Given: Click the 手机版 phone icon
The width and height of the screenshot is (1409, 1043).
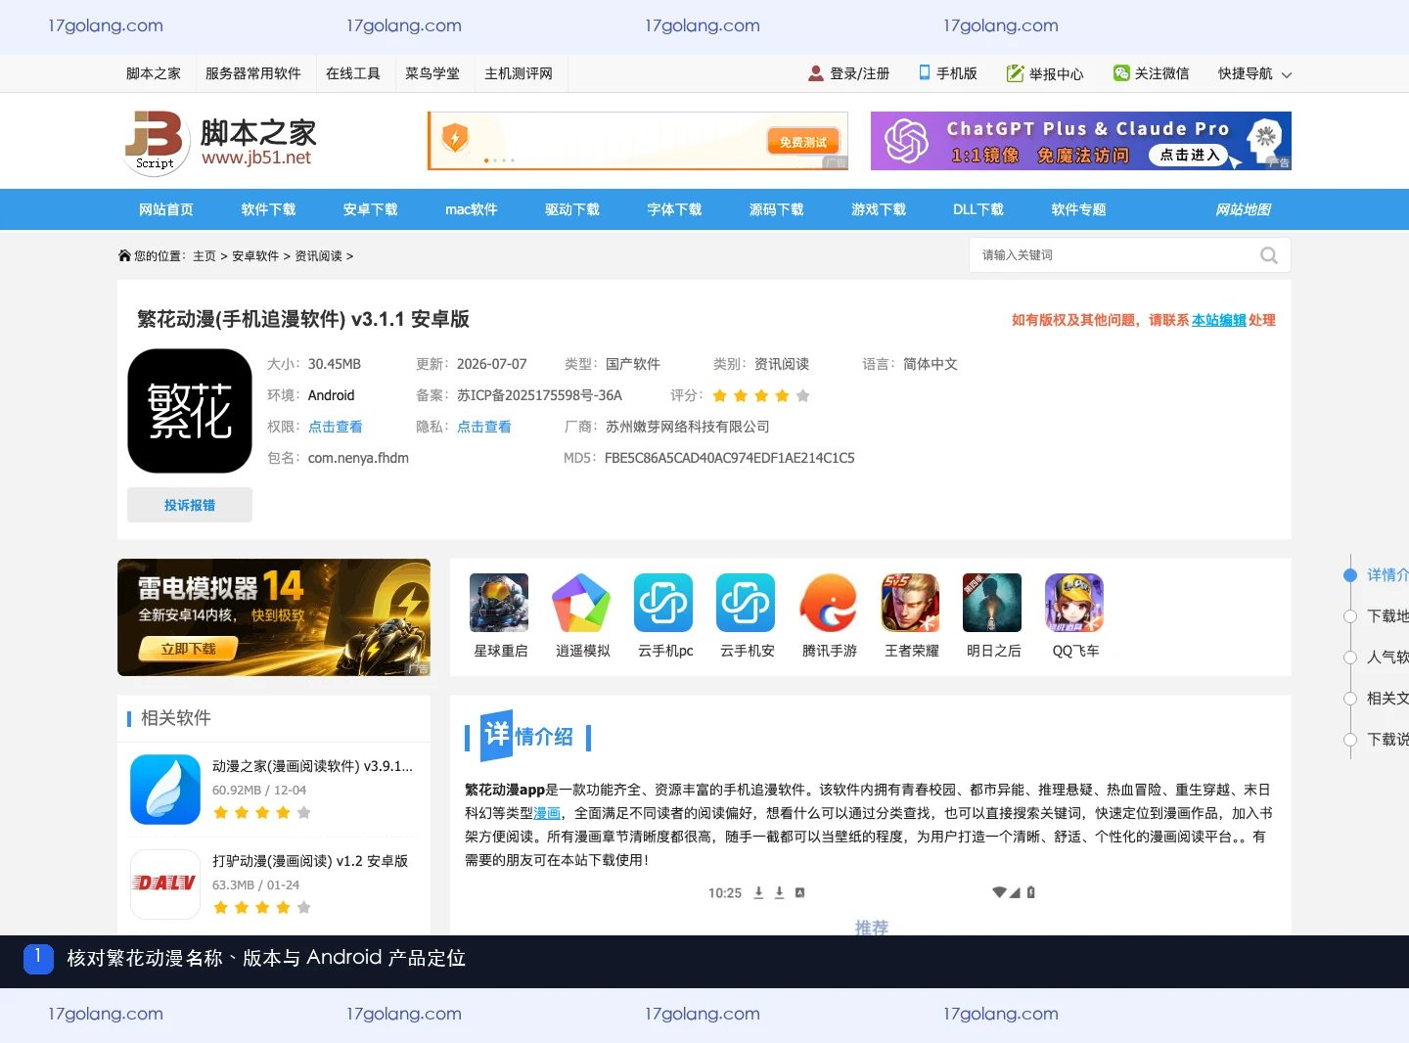Looking at the screenshot, I should click(x=925, y=72).
